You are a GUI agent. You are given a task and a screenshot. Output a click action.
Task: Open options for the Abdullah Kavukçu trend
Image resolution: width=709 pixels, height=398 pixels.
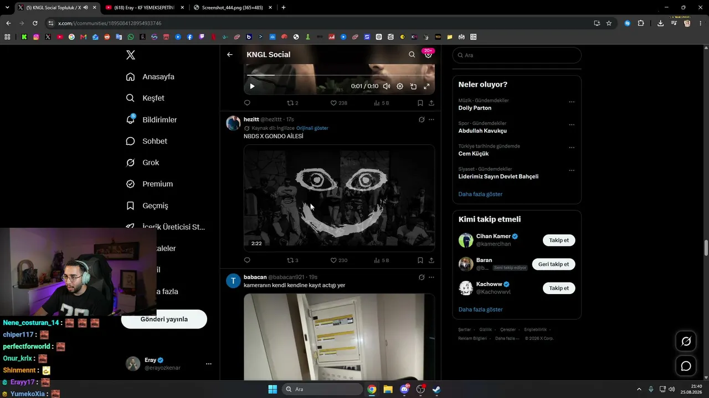[x=572, y=124]
